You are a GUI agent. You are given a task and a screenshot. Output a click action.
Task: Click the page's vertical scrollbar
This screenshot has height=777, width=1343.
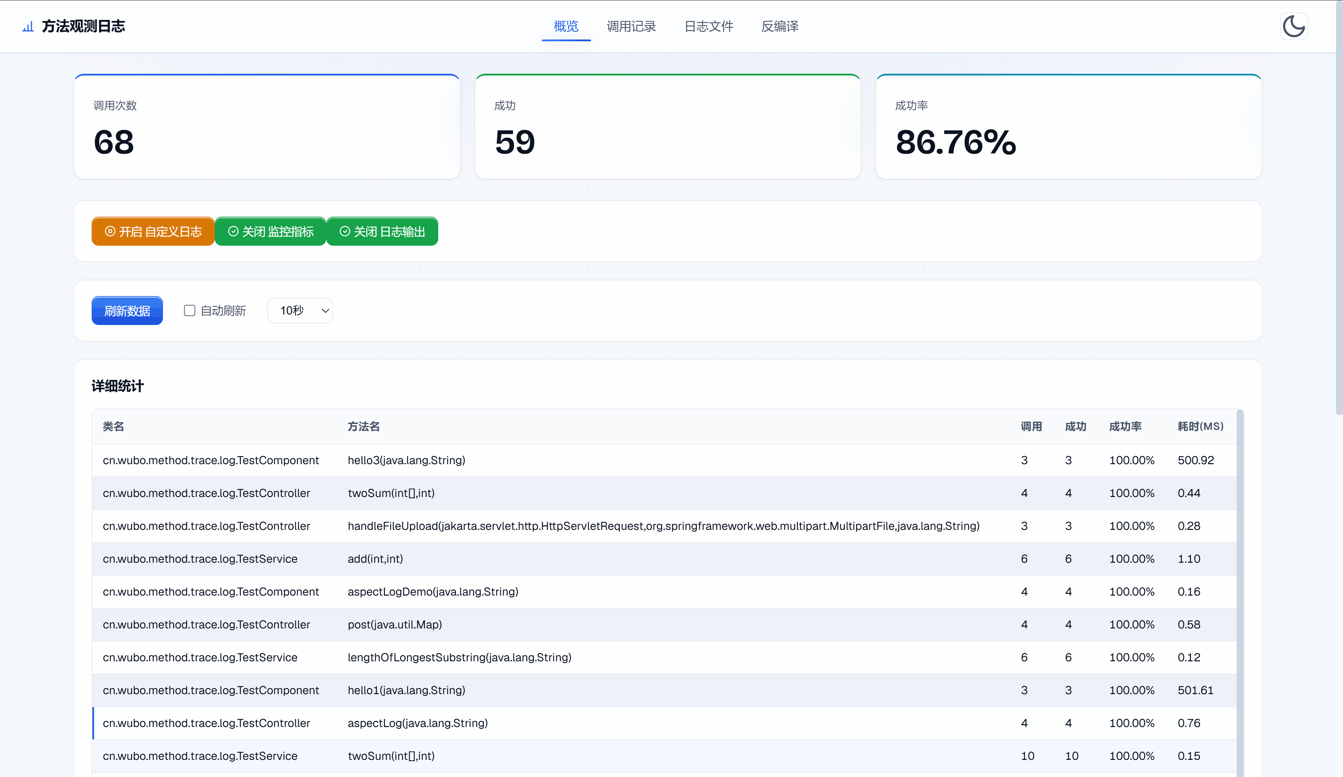click(1339, 208)
